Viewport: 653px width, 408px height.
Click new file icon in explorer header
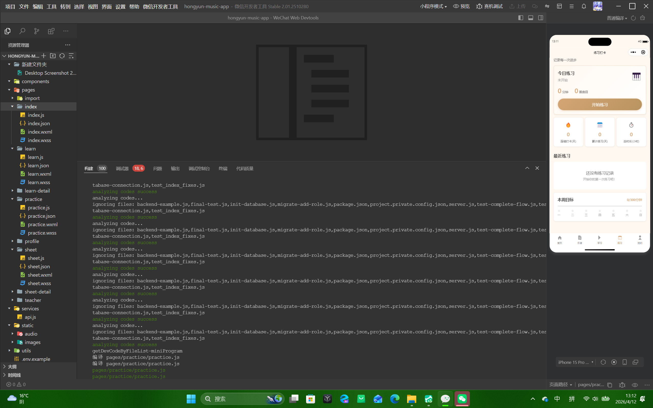point(44,56)
